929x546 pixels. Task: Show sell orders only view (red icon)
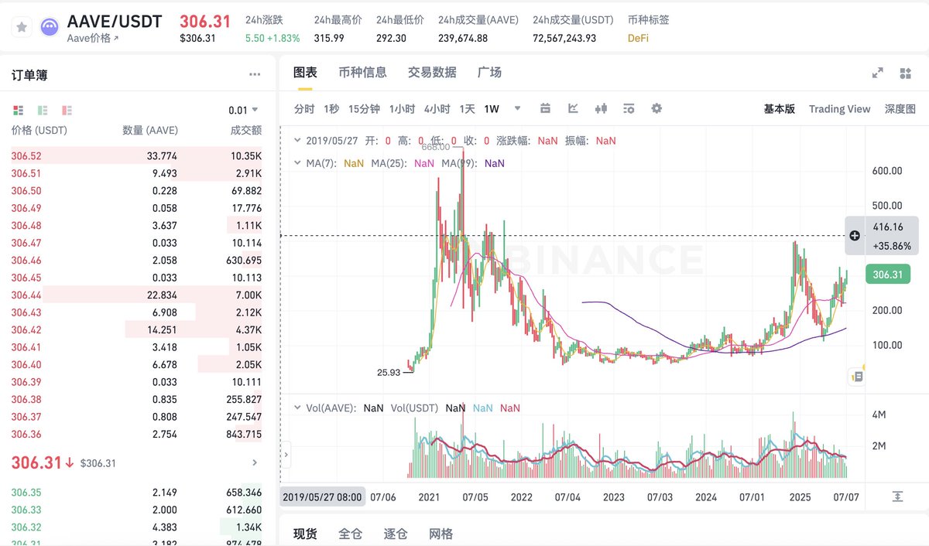(67, 110)
